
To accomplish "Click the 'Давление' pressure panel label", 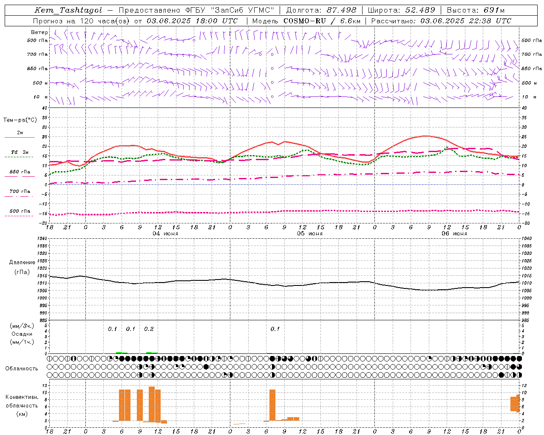I will [22, 263].
